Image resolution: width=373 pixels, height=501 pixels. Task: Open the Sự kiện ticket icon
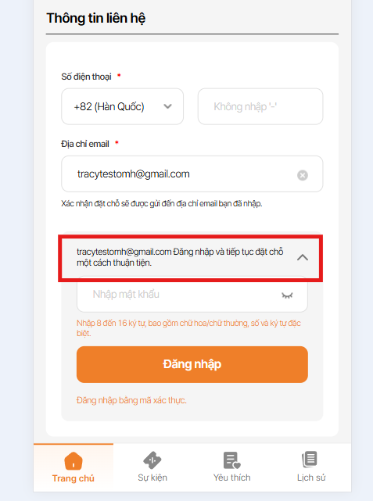pyautogui.click(x=152, y=460)
